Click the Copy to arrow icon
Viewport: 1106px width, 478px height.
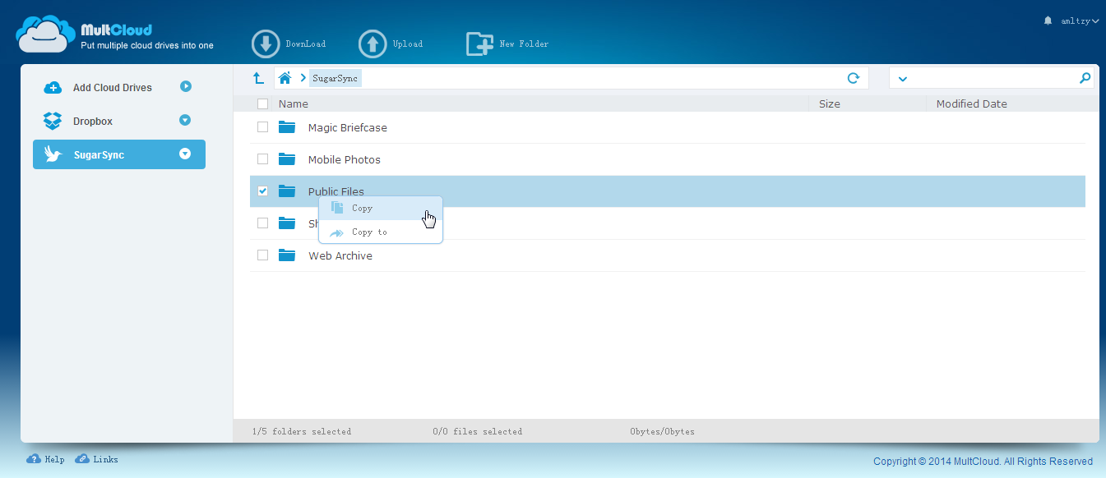(337, 232)
